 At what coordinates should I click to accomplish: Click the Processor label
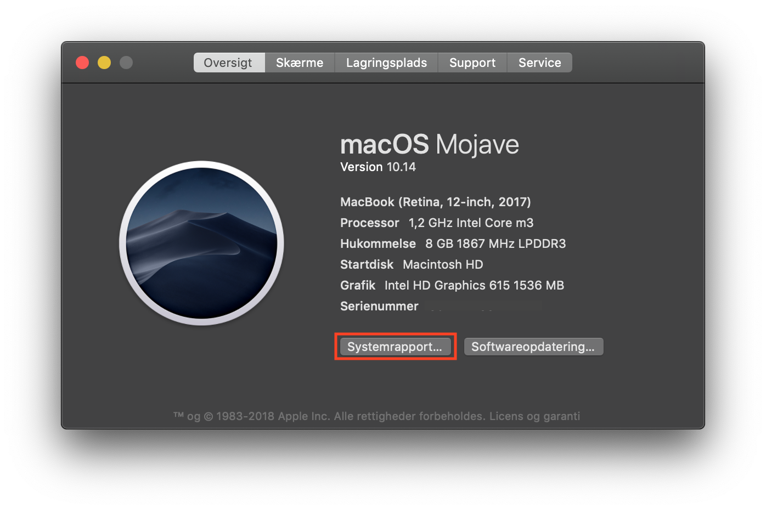tap(369, 223)
